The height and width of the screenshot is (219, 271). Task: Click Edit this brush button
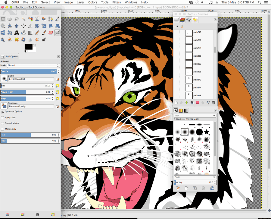(x=178, y=188)
